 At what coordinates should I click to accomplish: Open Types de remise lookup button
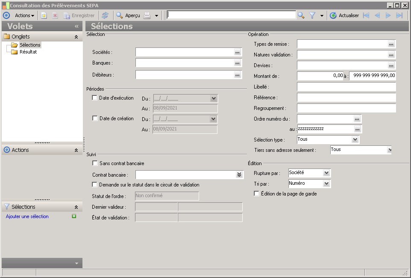(391, 44)
